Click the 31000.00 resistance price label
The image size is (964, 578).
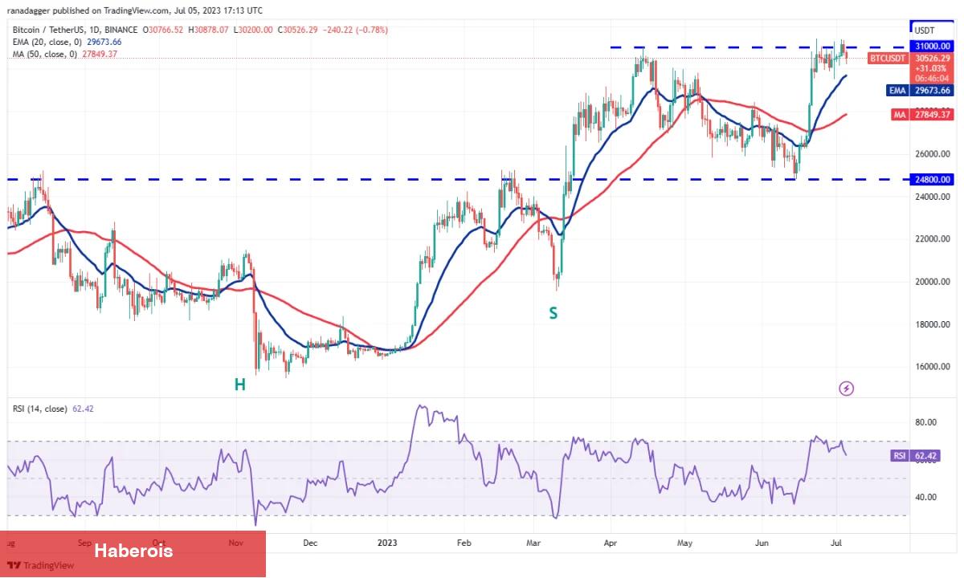tap(932, 47)
